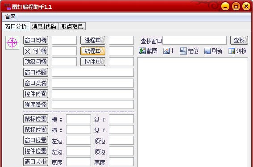The width and height of the screenshot is (253, 167).
Task: Focus the 控件位置 左边 field
Action: click(x=79, y=151)
